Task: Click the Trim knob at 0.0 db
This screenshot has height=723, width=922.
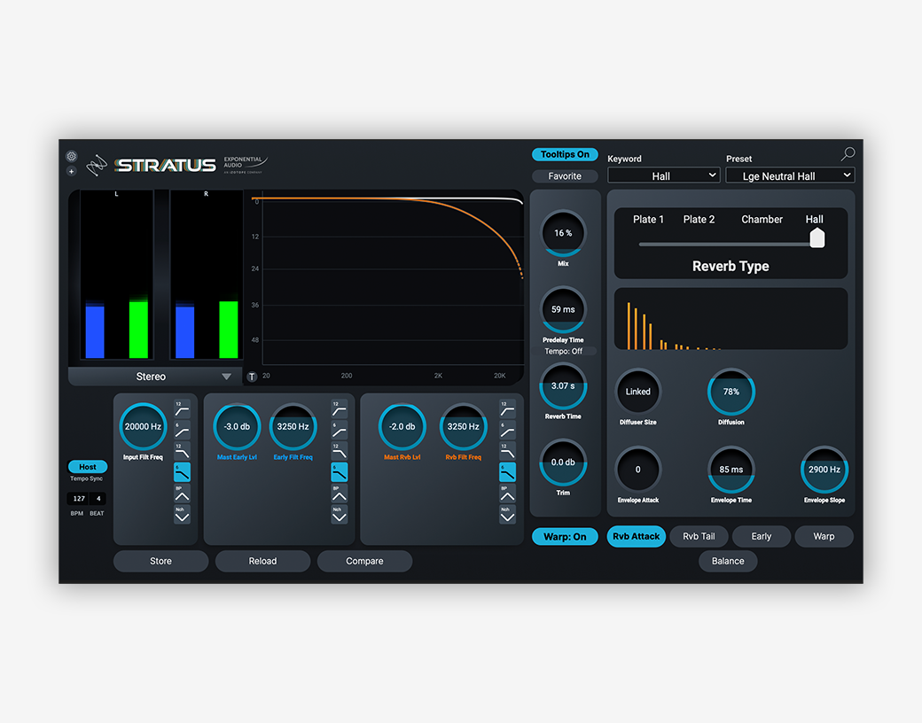Action: click(563, 463)
